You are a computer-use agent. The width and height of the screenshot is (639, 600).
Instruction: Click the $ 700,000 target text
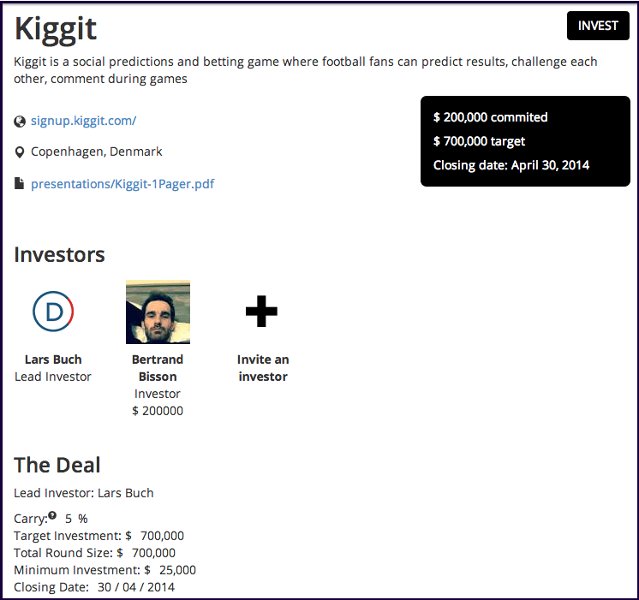click(479, 141)
